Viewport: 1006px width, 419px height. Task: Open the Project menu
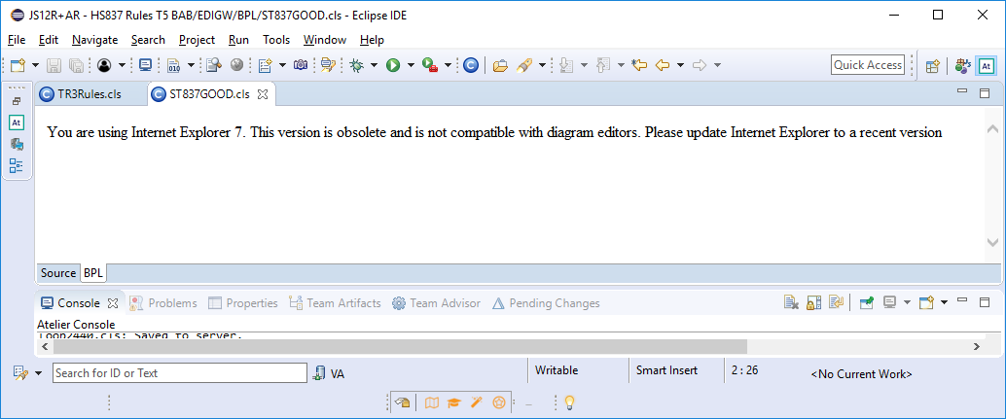click(197, 40)
